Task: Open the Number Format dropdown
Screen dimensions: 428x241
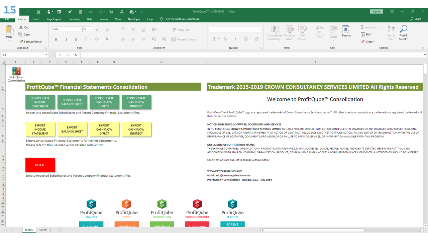Action: point(259,29)
